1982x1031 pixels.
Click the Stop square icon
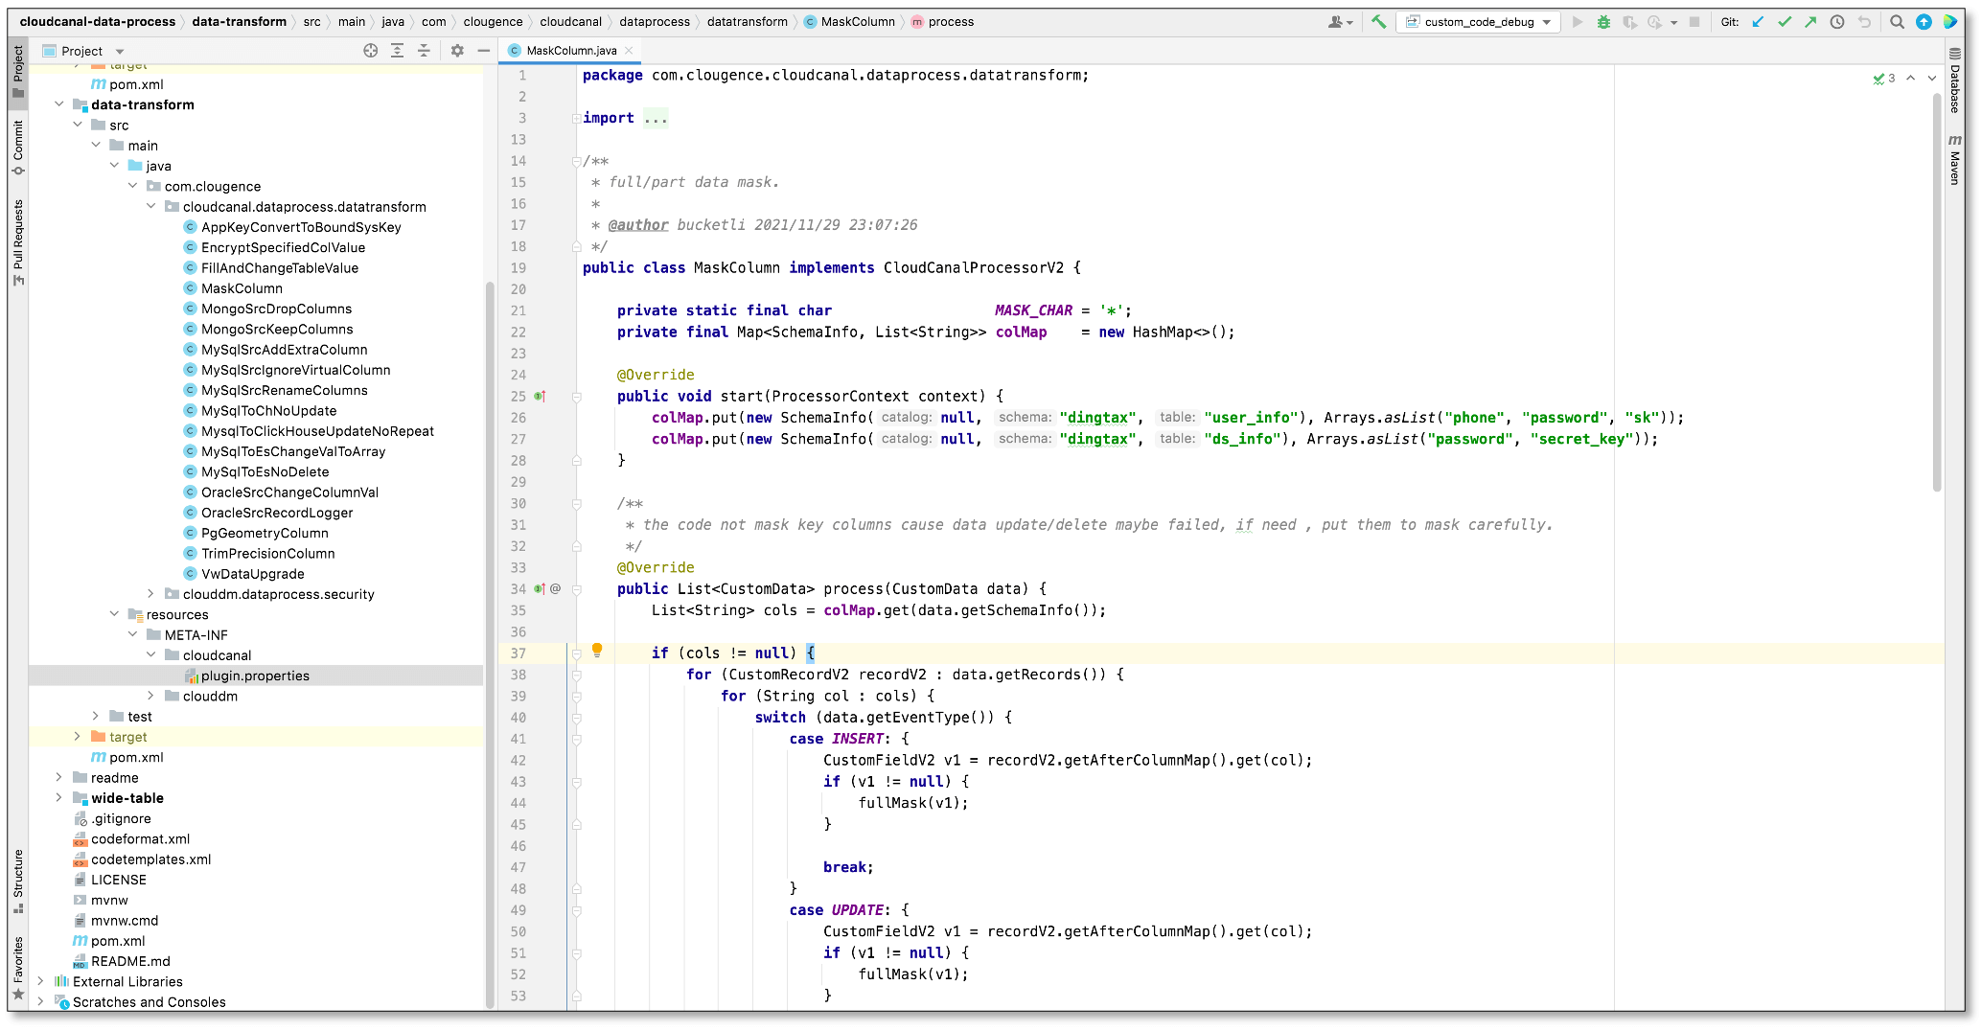click(x=1694, y=22)
